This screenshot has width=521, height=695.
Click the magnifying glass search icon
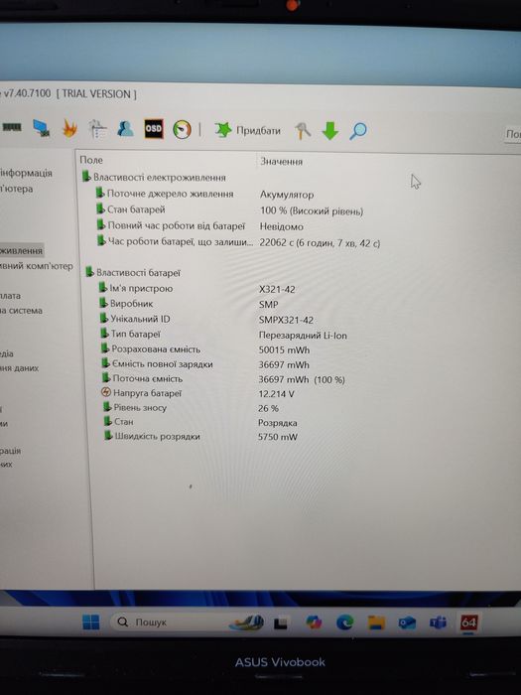[358, 131]
